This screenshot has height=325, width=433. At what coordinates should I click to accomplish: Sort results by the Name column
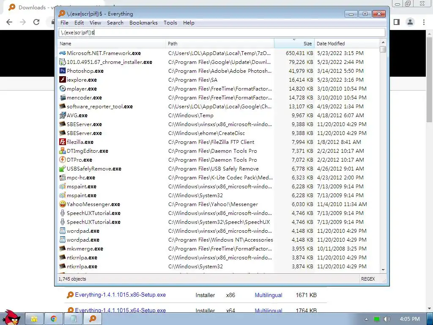pyautogui.click(x=112, y=44)
